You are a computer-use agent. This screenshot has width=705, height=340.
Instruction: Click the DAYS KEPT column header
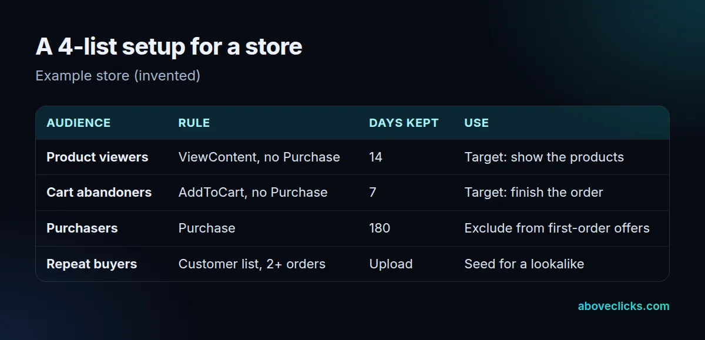click(x=404, y=123)
